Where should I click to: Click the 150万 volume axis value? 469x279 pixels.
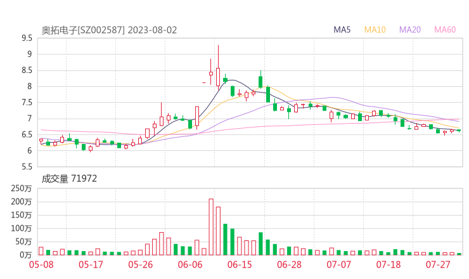coord(22,215)
